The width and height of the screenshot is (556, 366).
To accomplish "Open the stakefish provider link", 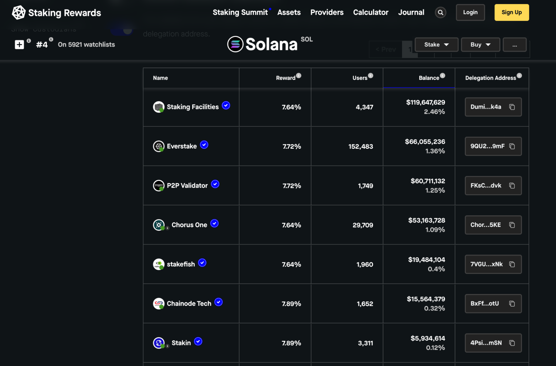I will [181, 264].
